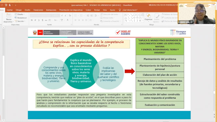Choose the five-point star shape

coord(140,21)
